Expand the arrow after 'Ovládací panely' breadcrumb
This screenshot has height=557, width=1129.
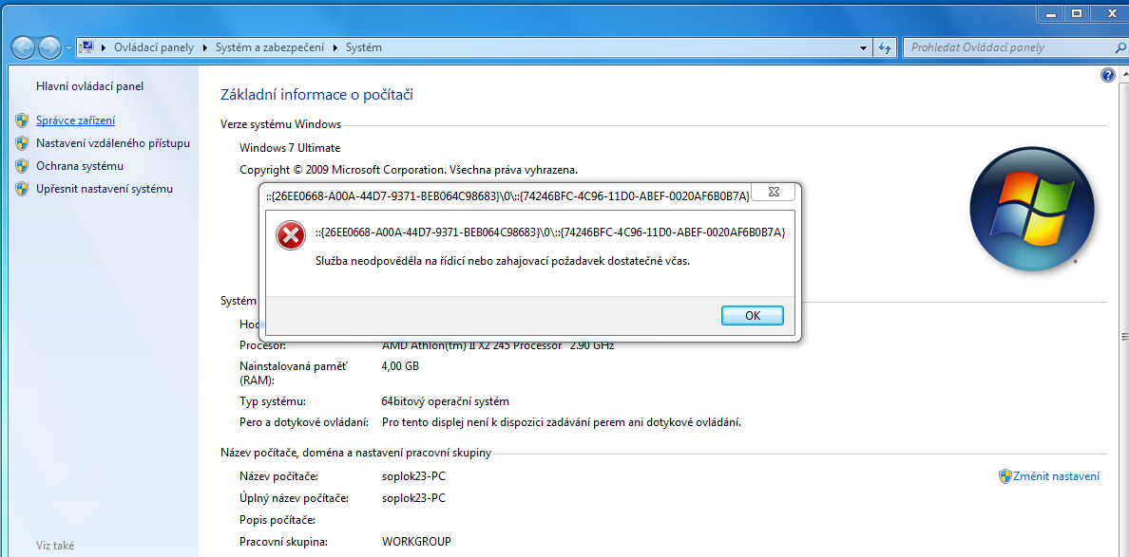(204, 47)
